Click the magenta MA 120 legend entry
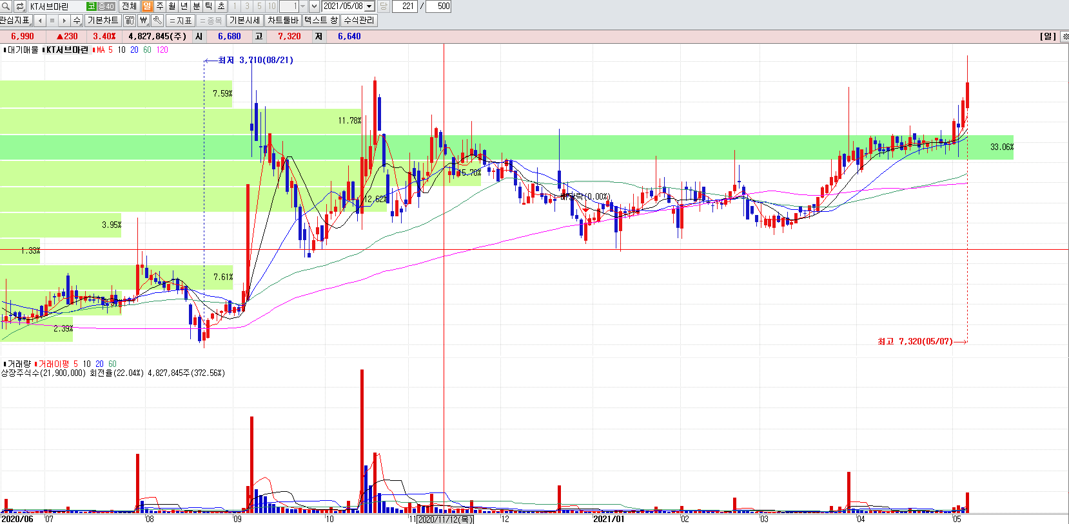 [162, 50]
